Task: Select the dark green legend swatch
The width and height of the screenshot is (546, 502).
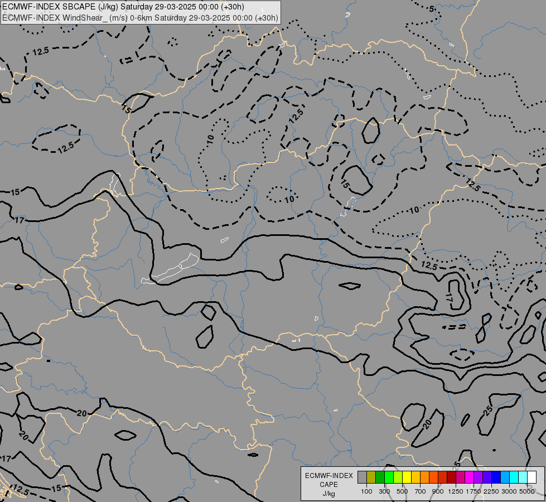Action: pyautogui.click(x=380, y=477)
